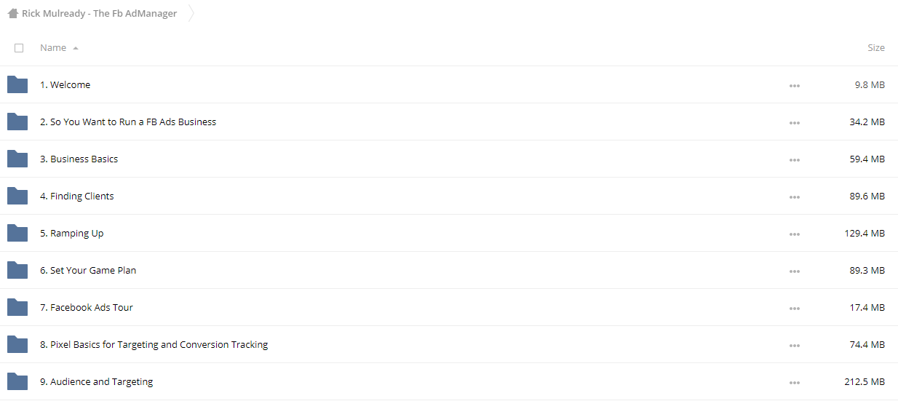Viewport: 898px width, 401px height.
Task: Open the 2. So You Want to Run a FB Ads Business folder
Action: (128, 122)
